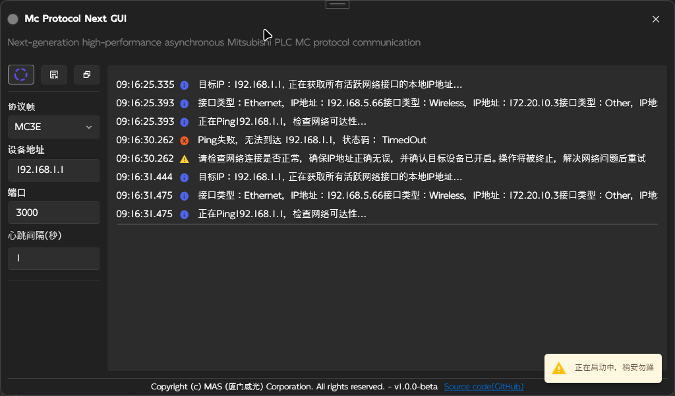Screen dimensions: 675x396
Task: Select log entry at 09:16:25.393 接口类型 Ethernet
Action: tap(386, 103)
